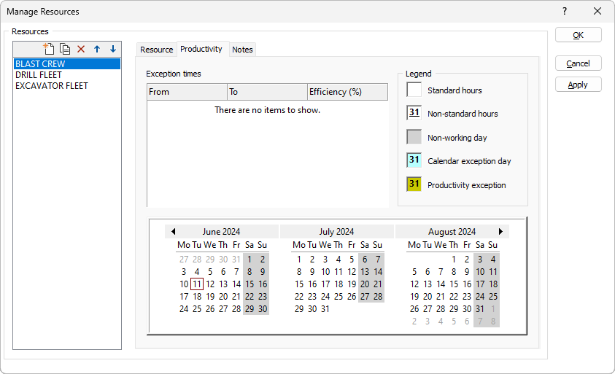Click the Apply button
This screenshot has width=615, height=374.
tap(578, 85)
